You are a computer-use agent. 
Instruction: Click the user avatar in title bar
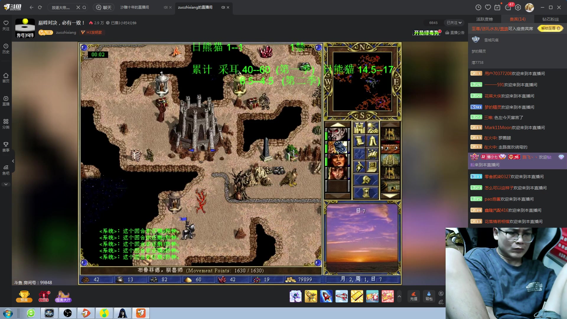529,7
